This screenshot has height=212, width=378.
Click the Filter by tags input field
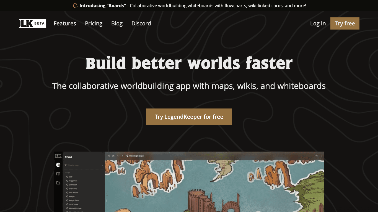84,165
